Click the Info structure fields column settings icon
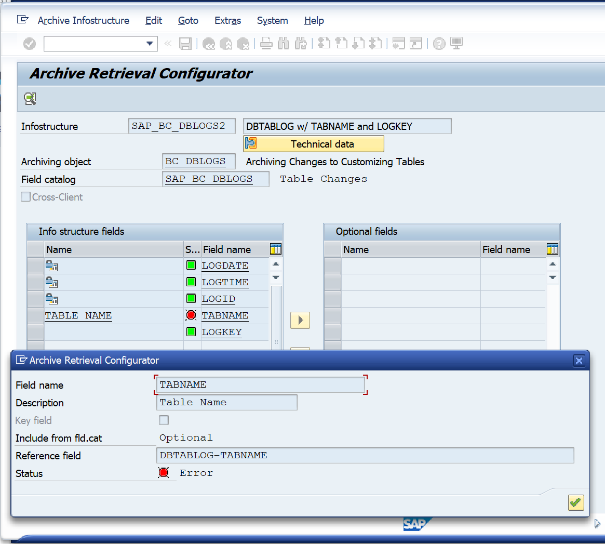605x544 pixels. click(x=275, y=249)
